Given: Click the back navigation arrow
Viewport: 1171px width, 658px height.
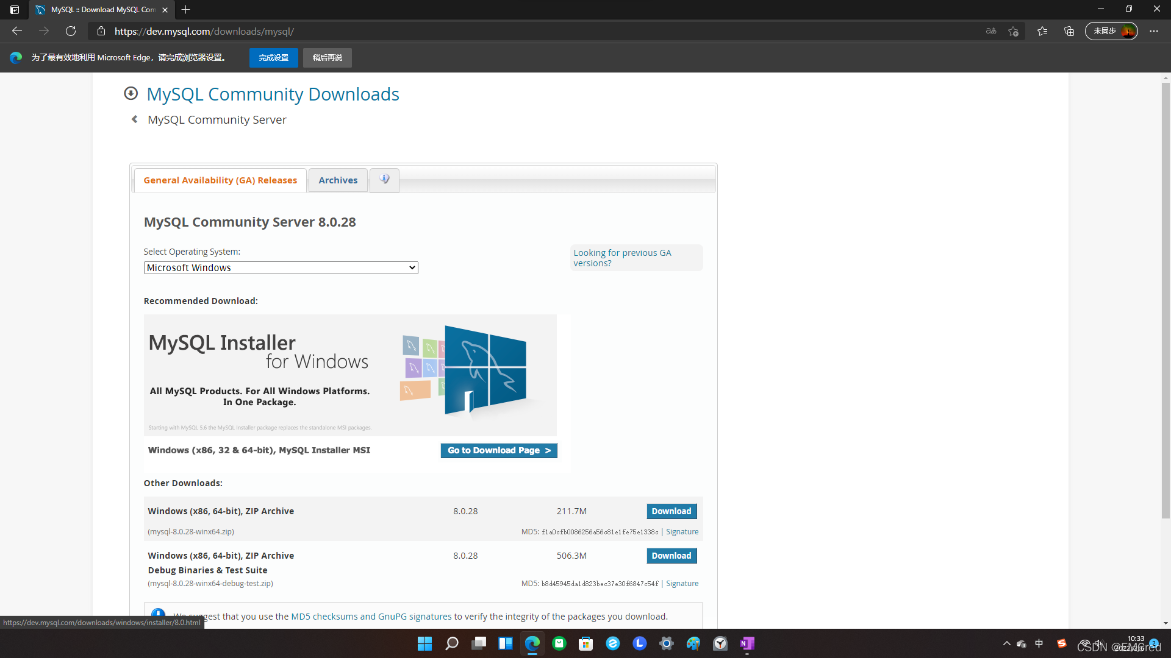Looking at the screenshot, I should 17,31.
